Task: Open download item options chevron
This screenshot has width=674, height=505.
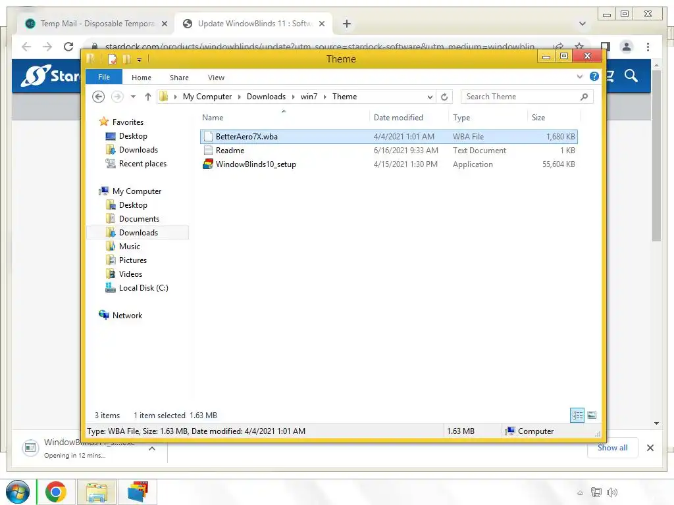Action: 152,448
